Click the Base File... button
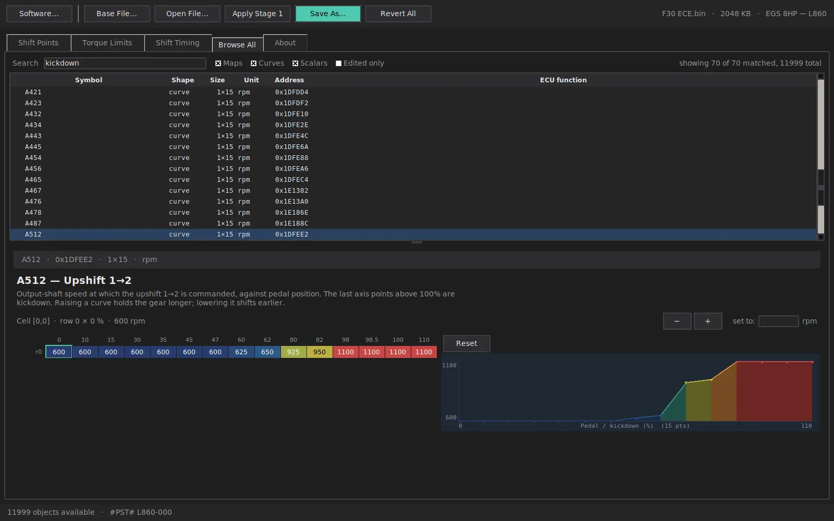The height and width of the screenshot is (521, 834). (x=117, y=14)
